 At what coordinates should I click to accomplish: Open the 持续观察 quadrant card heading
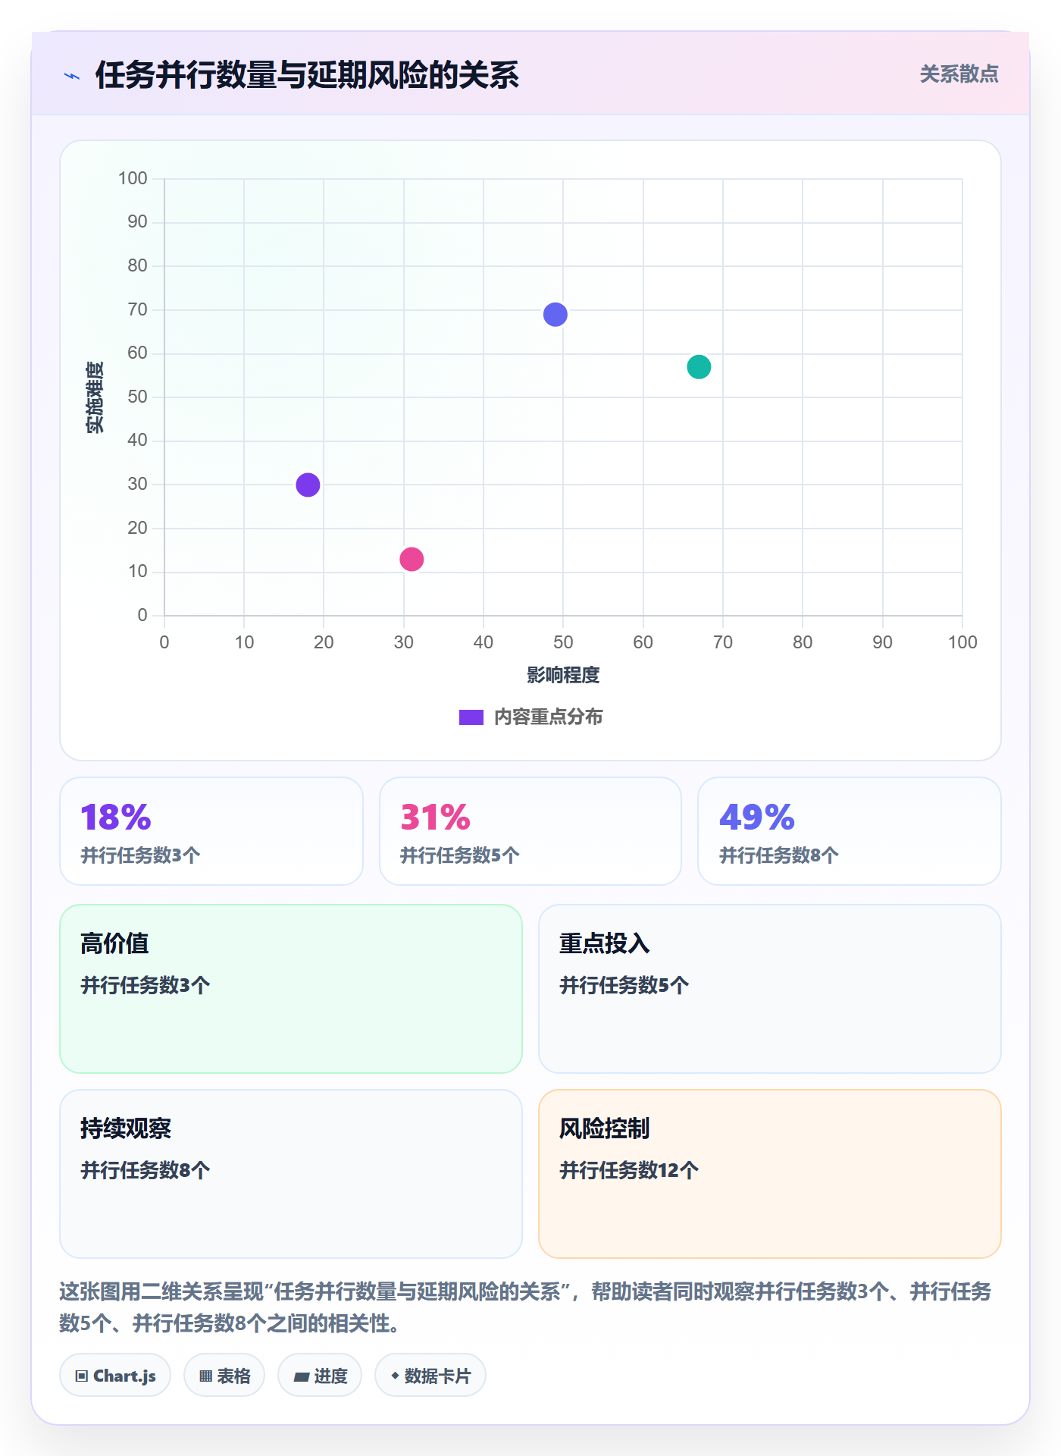[126, 1128]
